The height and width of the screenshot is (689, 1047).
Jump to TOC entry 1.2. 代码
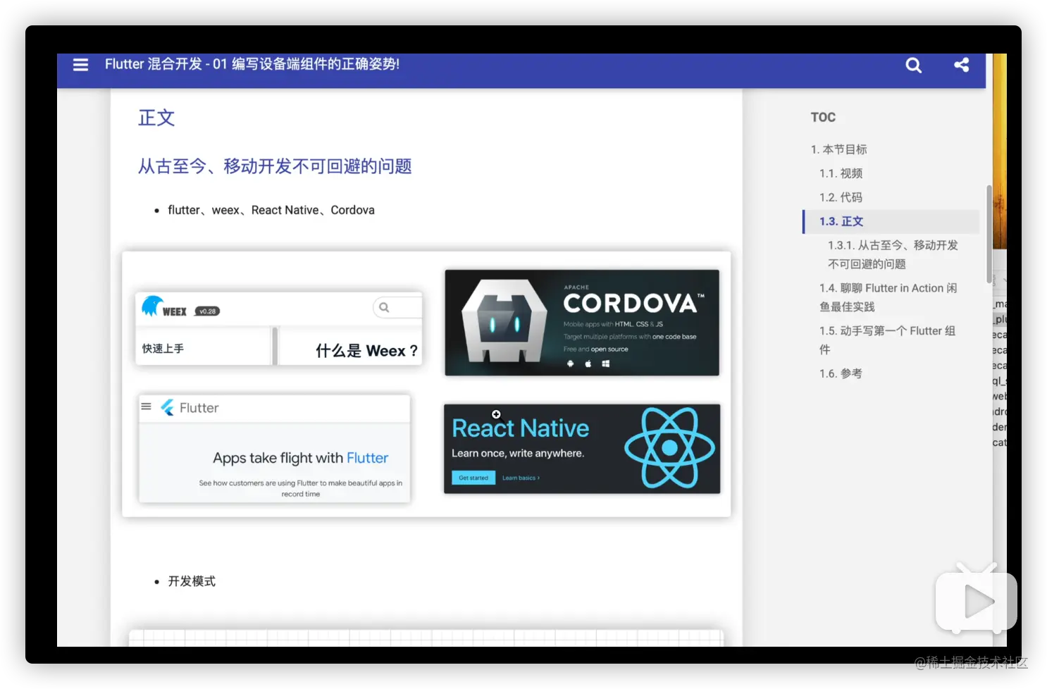point(841,197)
